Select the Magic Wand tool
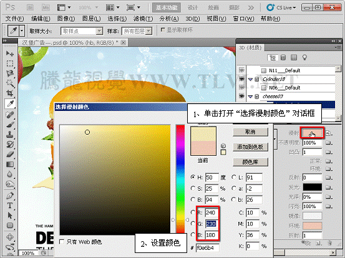The width and height of the screenshot is (345, 258). (10, 84)
